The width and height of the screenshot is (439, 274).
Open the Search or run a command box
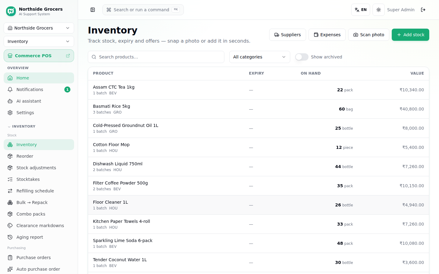pyautogui.click(x=143, y=10)
